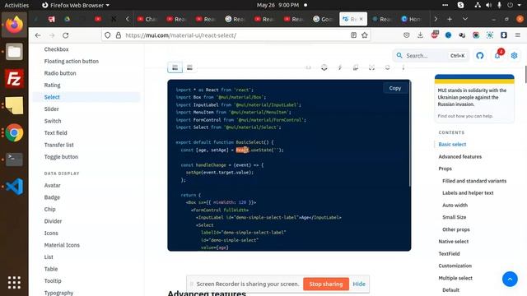Bookmark this page with the star
Screen dimensions: 527x296
[364, 35]
